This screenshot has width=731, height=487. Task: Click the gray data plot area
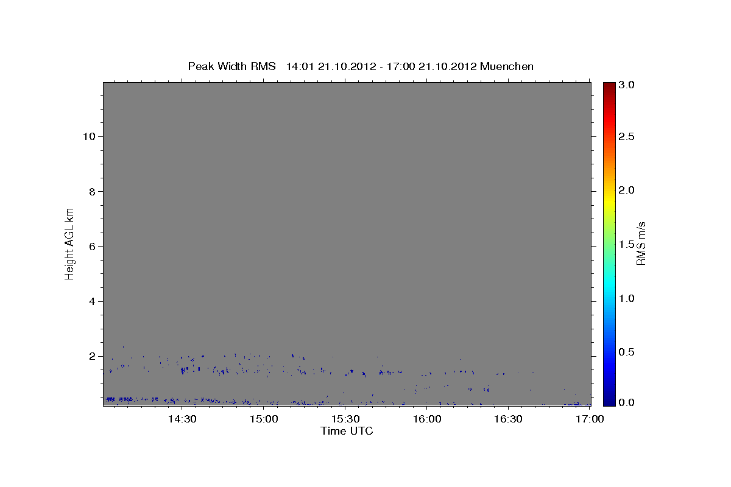pos(347,243)
